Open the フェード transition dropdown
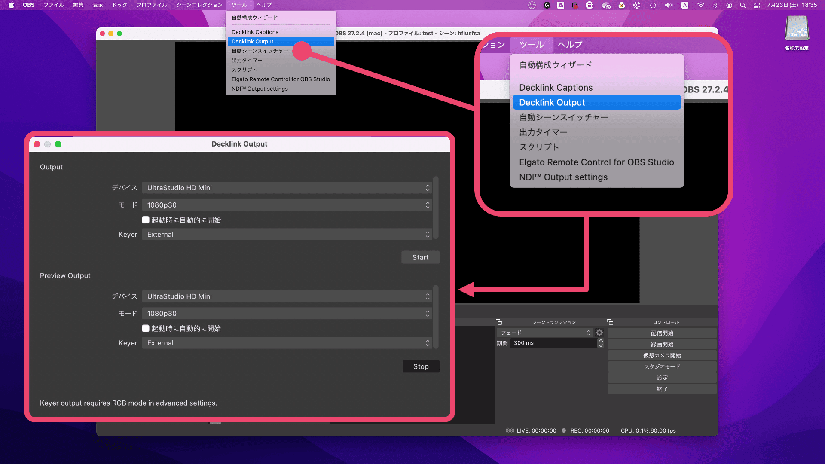 544,333
